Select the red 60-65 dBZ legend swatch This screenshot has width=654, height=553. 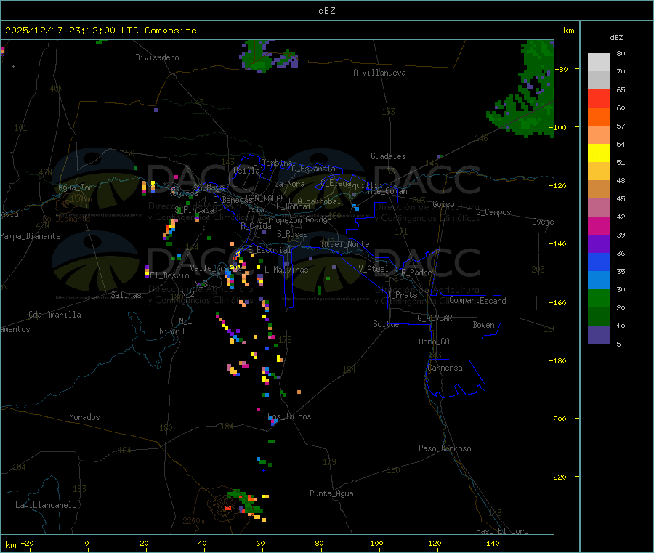(x=599, y=98)
